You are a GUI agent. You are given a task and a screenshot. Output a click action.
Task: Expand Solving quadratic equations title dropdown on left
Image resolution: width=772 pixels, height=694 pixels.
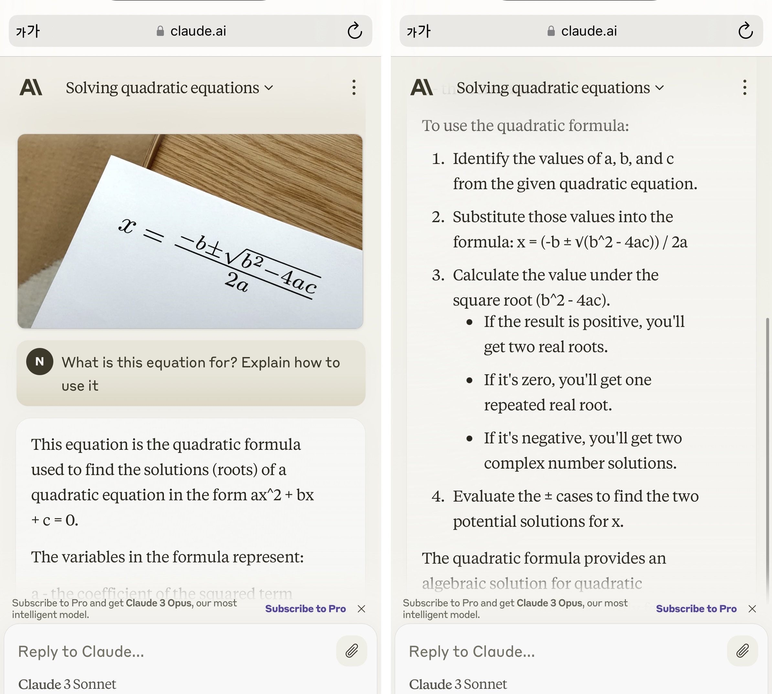(170, 88)
